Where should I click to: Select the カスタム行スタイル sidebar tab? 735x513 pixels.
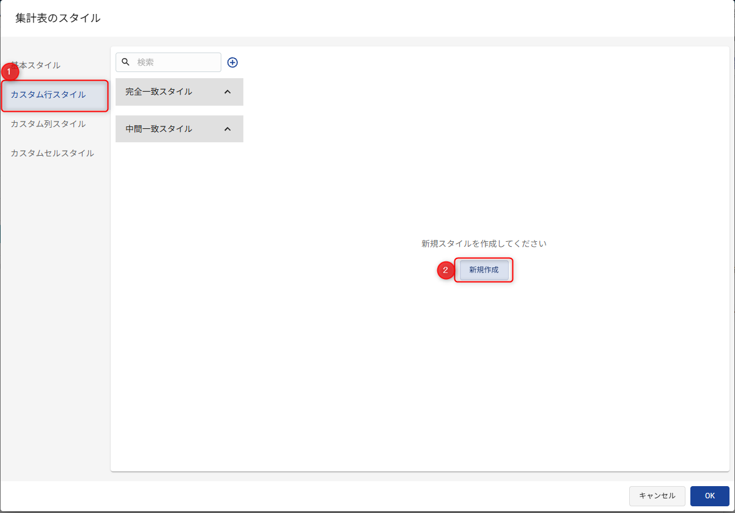tap(49, 95)
